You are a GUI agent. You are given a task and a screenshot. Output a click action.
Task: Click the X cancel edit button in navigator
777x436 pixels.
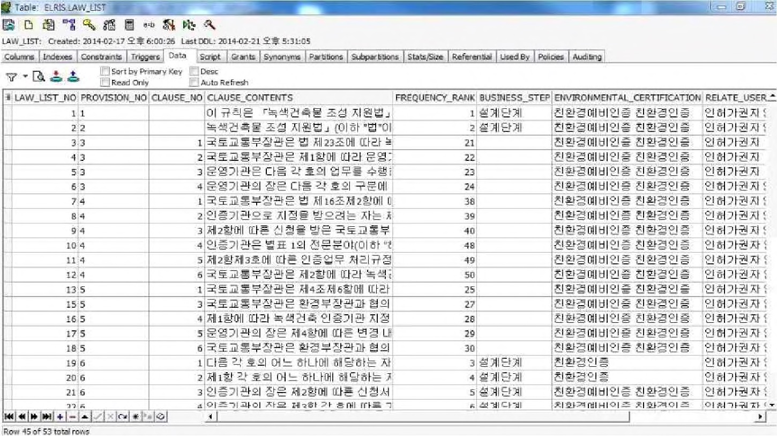tap(110, 416)
